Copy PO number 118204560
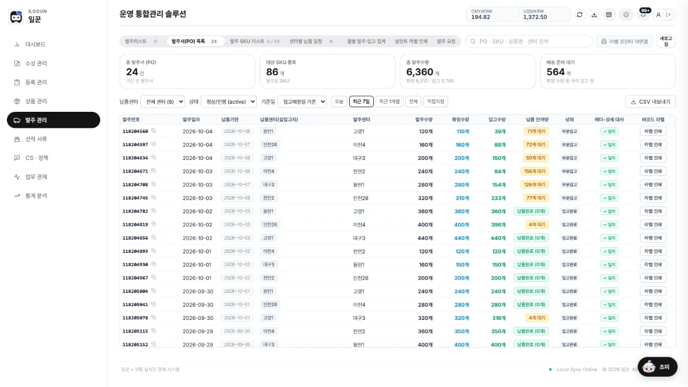The width and height of the screenshot is (688, 387). tap(154, 131)
